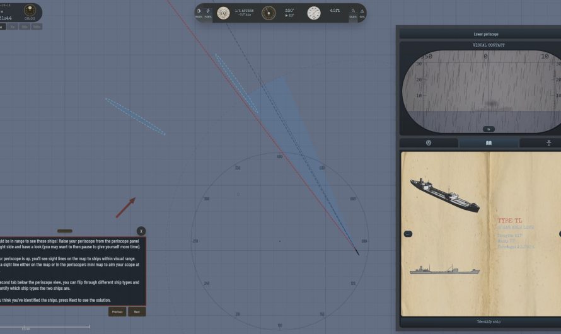Click the 1/3 ASTERN speed readout
This screenshot has height=334, width=561.
pos(244,11)
